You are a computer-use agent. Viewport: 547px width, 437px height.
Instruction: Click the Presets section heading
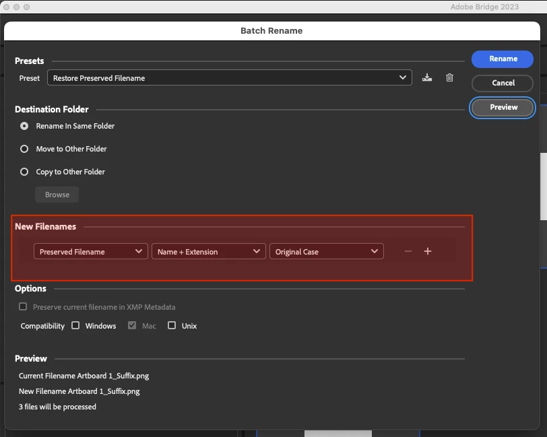point(30,61)
